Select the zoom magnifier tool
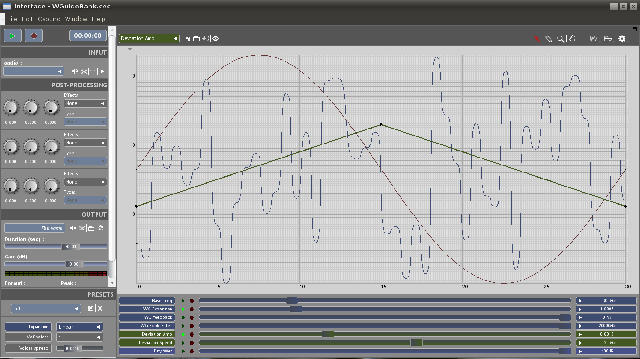640x359 pixels. [x=560, y=39]
